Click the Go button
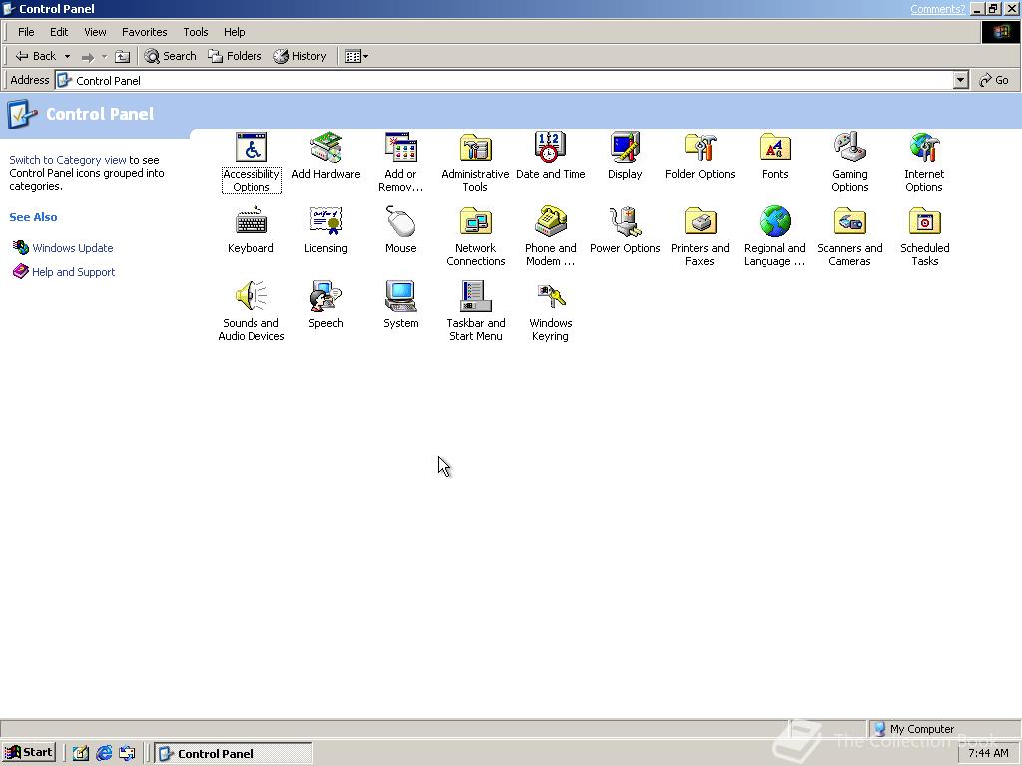 click(994, 80)
